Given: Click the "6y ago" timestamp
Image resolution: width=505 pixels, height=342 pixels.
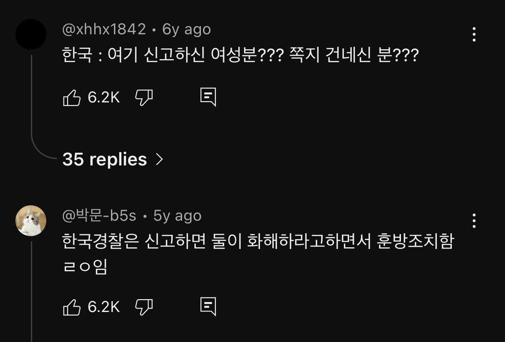Looking at the screenshot, I should tap(186, 30).
